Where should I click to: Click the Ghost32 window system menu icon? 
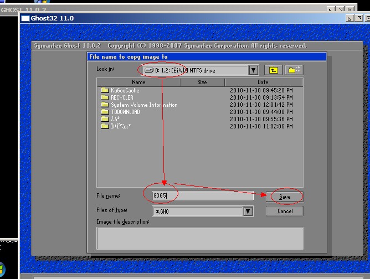(25, 18)
